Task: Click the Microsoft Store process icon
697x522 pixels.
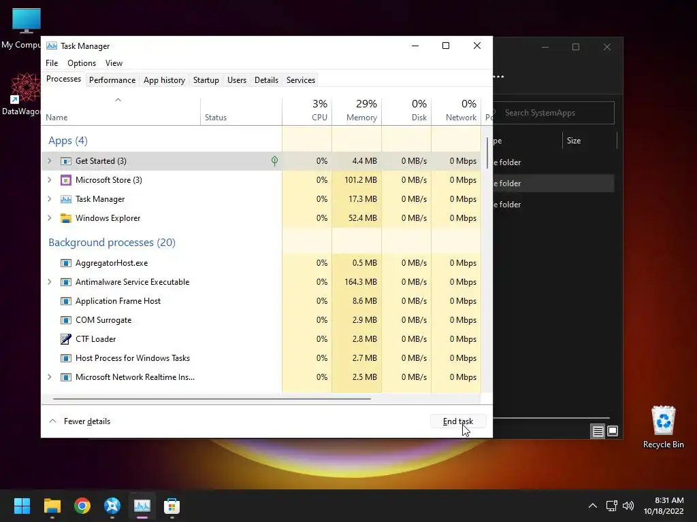Action: (x=66, y=180)
